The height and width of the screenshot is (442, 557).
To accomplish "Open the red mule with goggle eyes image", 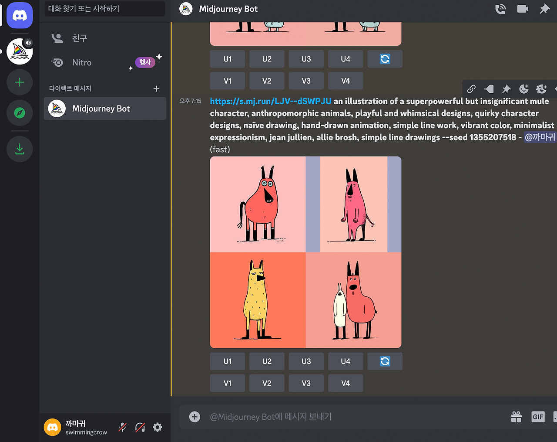I will pos(258,204).
